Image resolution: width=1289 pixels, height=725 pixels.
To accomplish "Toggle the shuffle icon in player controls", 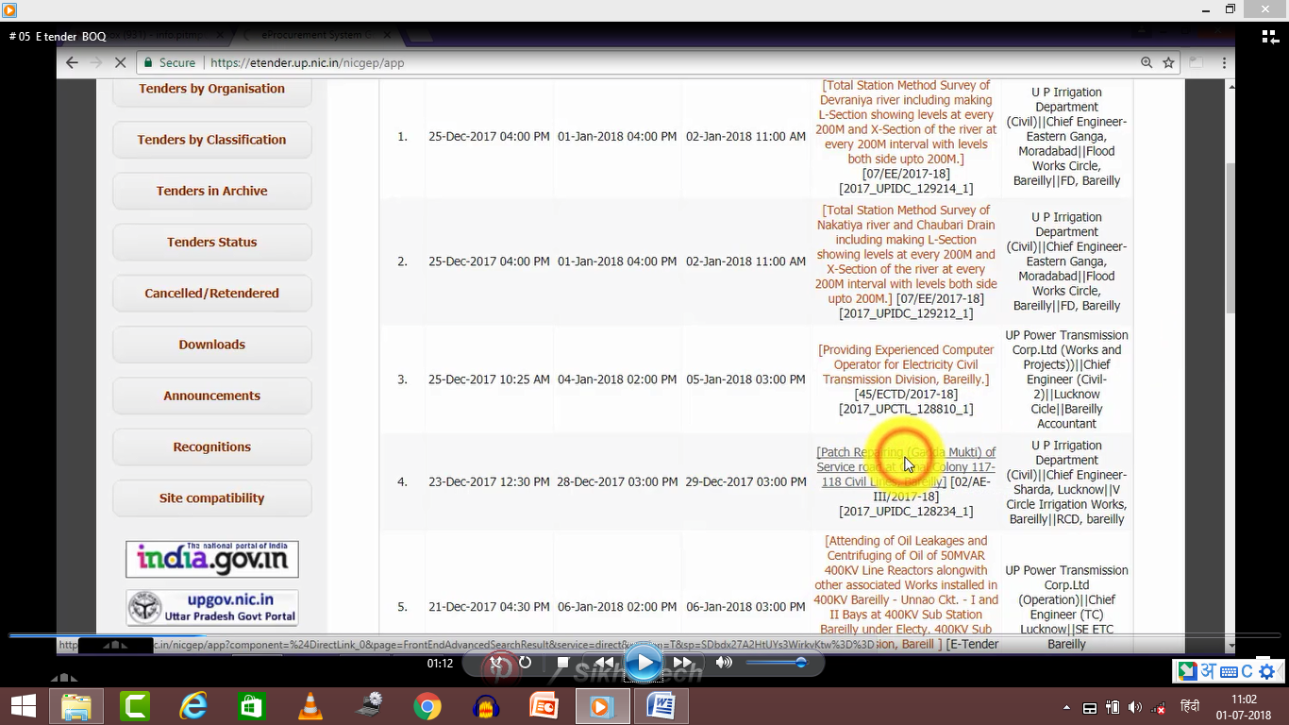I will (x=495, y=663).
